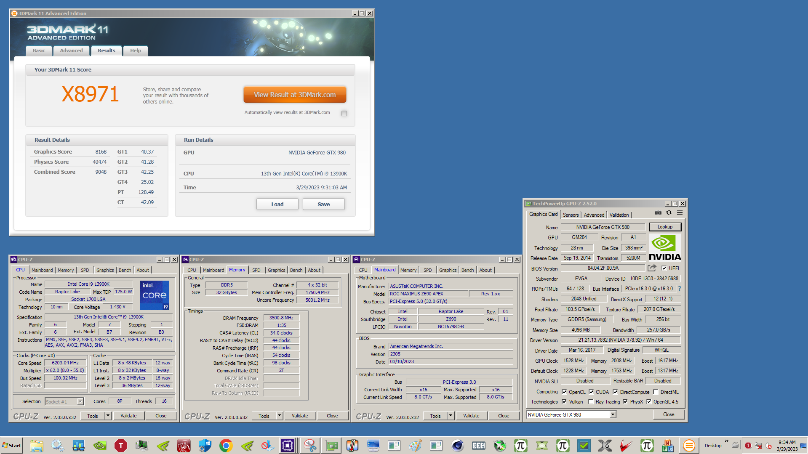Toggle the Ray Tracing checkbox
Screen dimensions: 808x454
click(x=591, y=401)
